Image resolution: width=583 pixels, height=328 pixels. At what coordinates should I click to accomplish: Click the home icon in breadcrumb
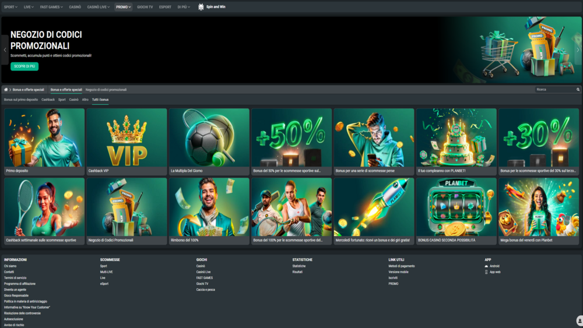point(6,90)
